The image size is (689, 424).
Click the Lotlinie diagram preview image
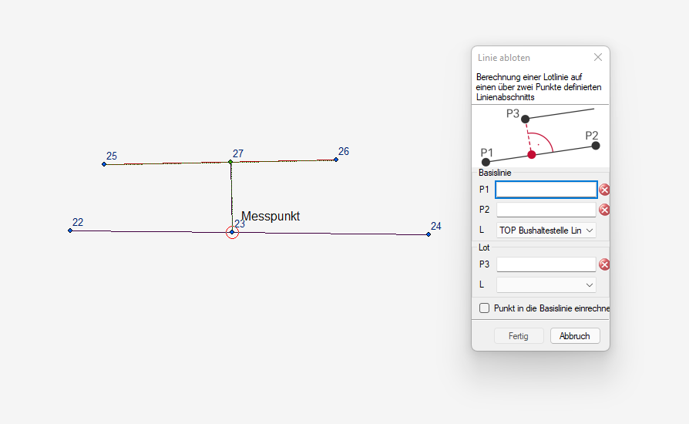pos(539,136)
